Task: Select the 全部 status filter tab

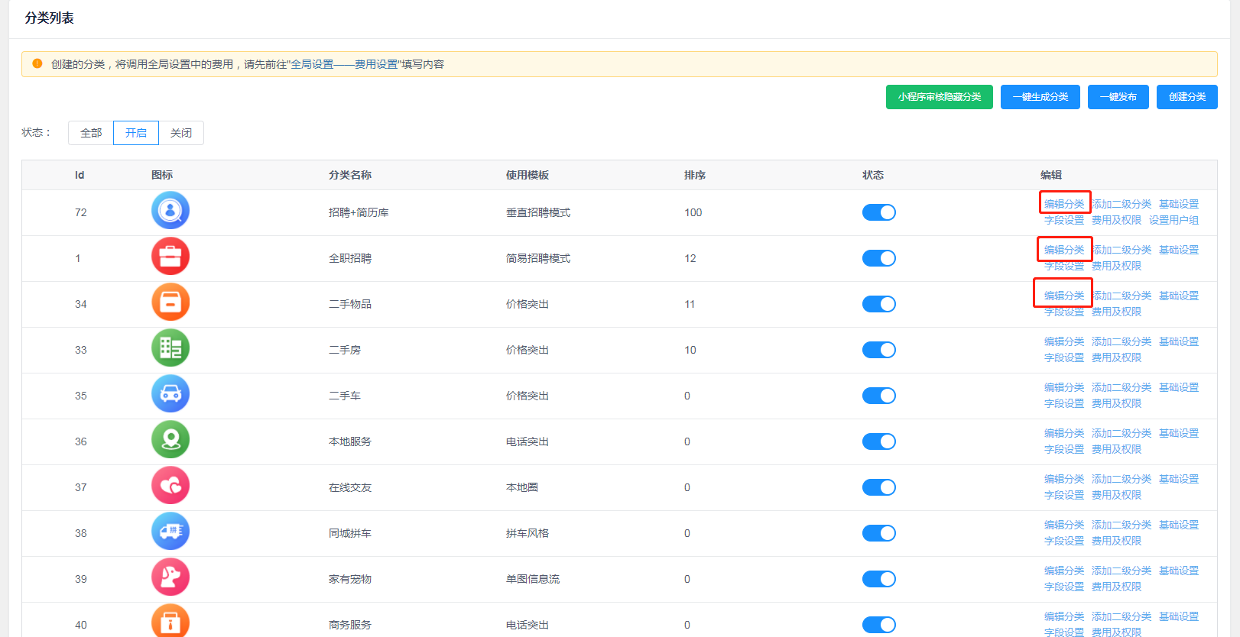Action: [91, 133]
